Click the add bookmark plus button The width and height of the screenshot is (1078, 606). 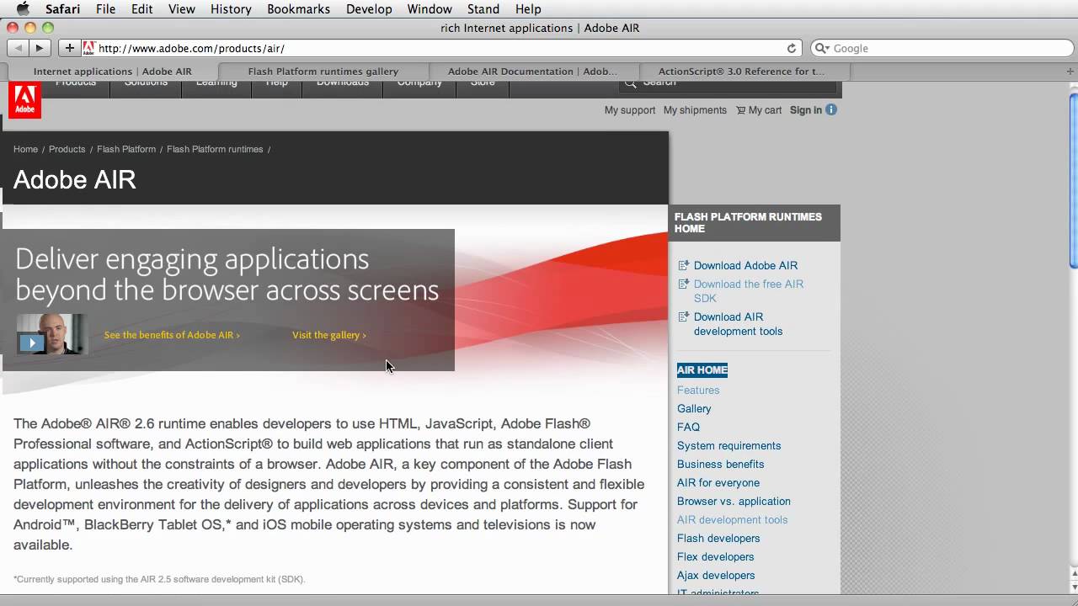(70, 48)
